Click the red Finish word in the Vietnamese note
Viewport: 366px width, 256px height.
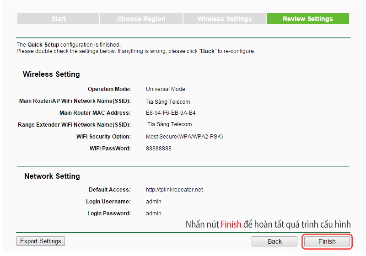(231, 224)
